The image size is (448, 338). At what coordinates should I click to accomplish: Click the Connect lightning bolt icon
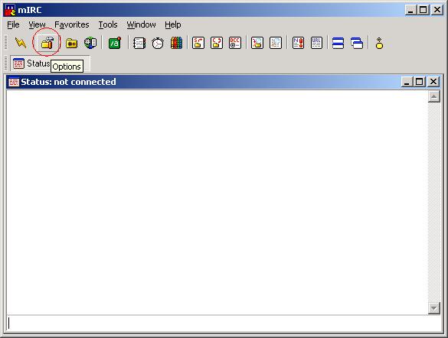coord(21,43)
